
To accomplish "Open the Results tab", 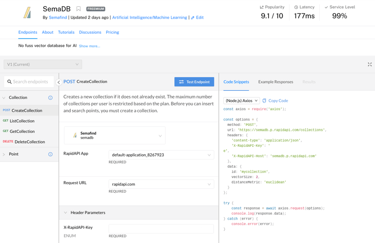I will (309, 82).
